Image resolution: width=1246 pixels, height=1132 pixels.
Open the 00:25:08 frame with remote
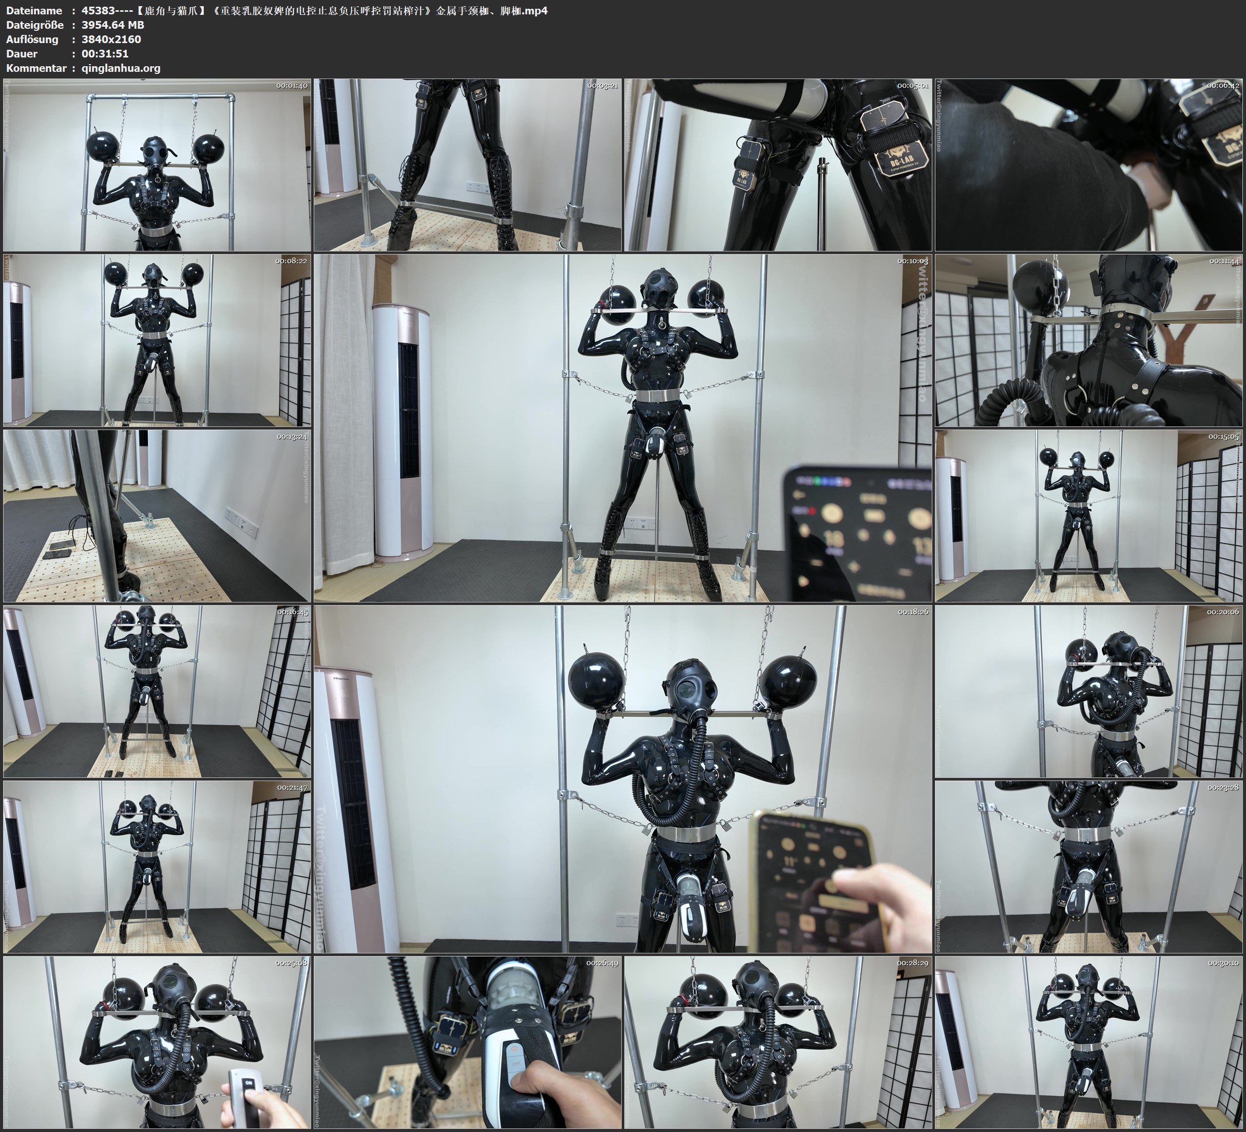157,1042
